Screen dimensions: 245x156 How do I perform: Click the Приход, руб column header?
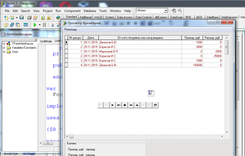192,38
